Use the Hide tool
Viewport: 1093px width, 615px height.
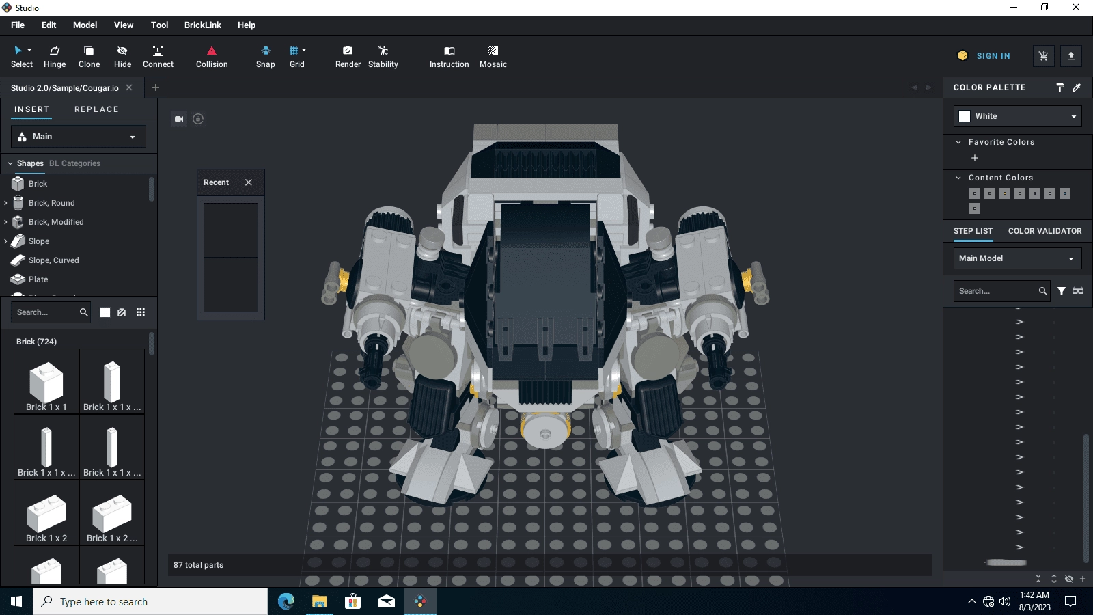click(122, 57)
